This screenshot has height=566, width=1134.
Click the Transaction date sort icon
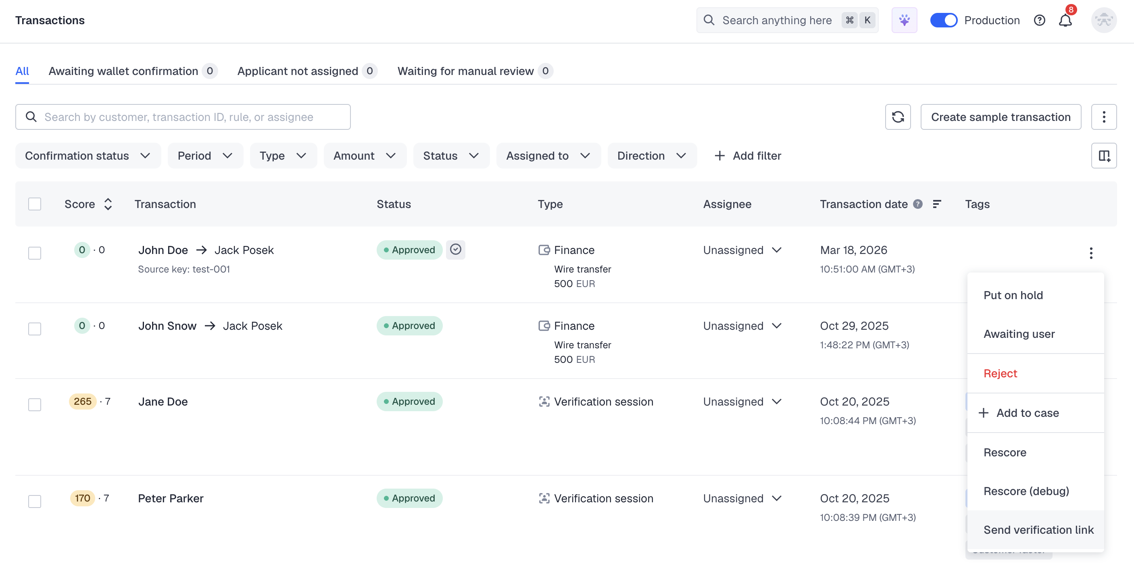coord(937,204)
